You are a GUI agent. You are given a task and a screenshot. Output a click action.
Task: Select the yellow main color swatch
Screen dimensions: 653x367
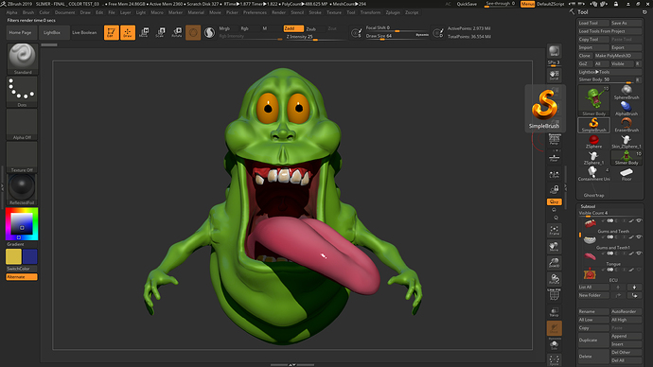(13, 256)
